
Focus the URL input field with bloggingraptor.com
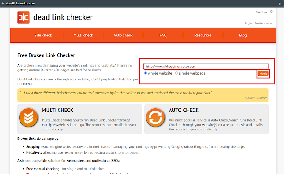pyautogui.click(x=206, y=66)
